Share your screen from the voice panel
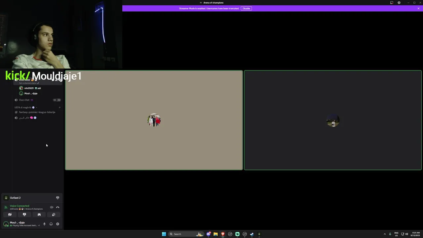423x238 pixels. pyautogui.click(x=24, y=215)
